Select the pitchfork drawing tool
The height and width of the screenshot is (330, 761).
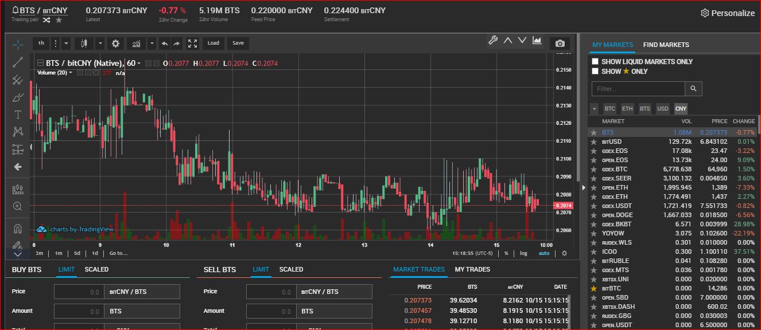point(18,80)
